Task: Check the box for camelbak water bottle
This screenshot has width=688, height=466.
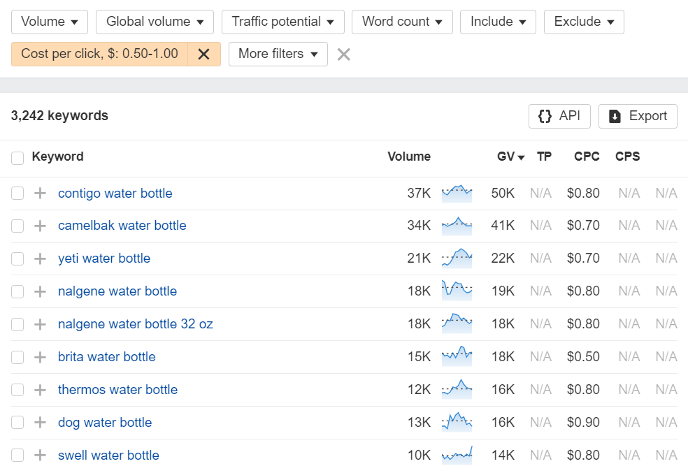Action: click(17, 226)
